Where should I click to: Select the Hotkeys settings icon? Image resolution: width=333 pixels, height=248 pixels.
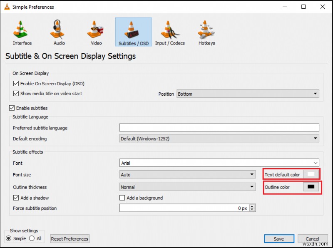tap(206, 32)
